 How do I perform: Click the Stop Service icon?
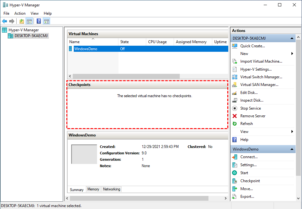coord(235,108)
